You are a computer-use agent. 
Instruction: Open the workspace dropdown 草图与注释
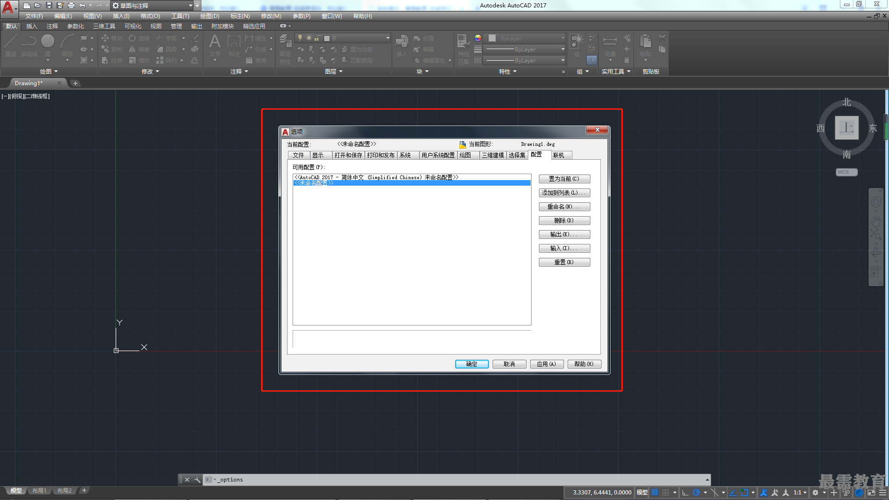coord(152,6)
